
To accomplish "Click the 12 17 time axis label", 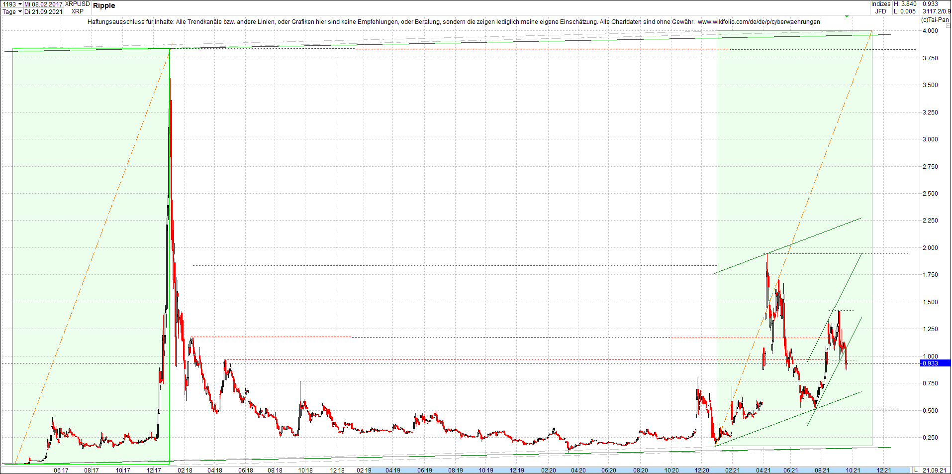I will [154, 471].
